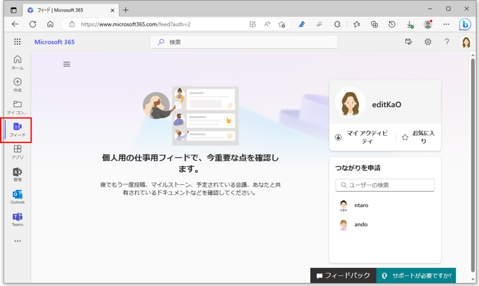The height and width of the screenshot is (286, 479).
Task: Open a new browser tab
Action: 125,10
